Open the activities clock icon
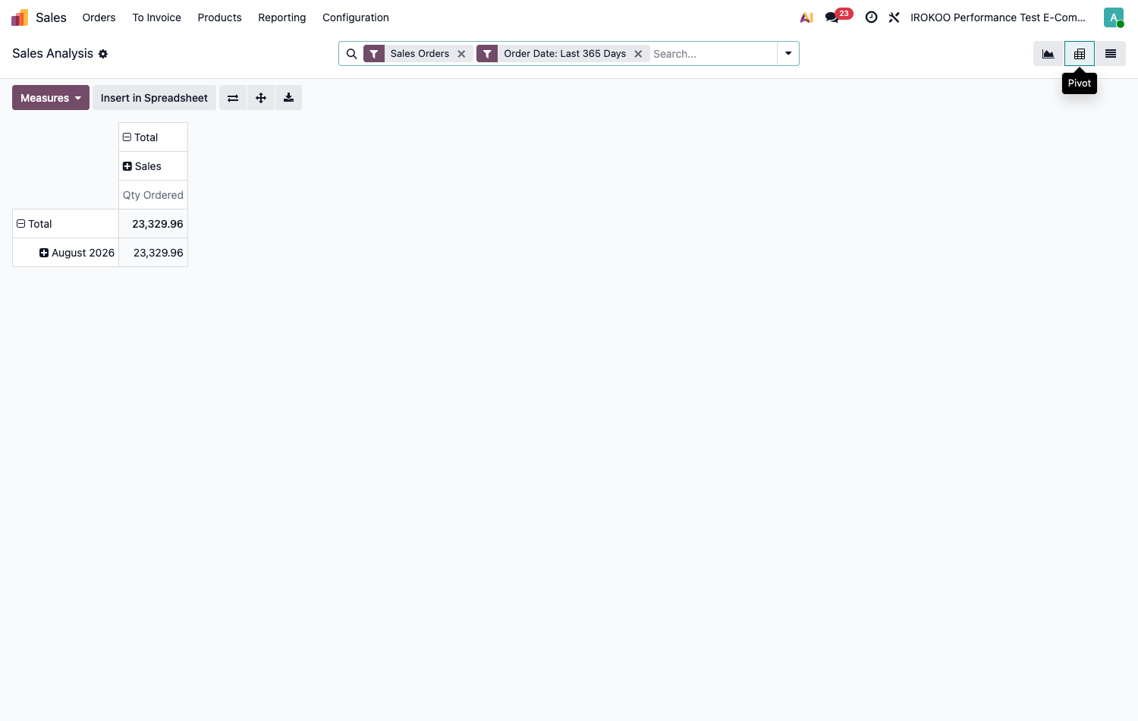This screenshot has height=721, width=1138. pos(872,17)
